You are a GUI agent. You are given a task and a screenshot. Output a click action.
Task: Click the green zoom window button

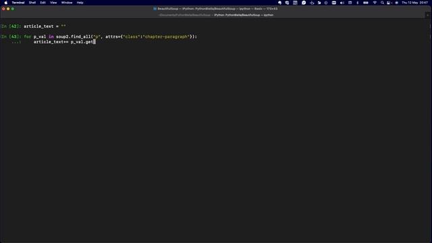tap(13, 9)
